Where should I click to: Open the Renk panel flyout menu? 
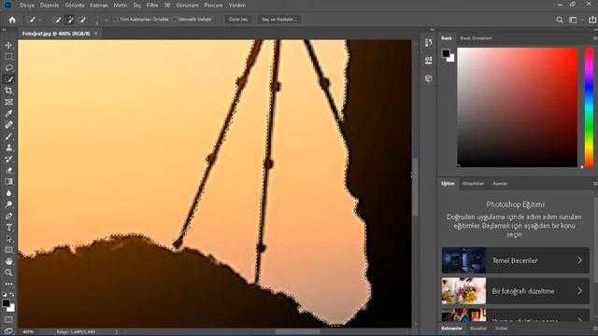[595, 38]
